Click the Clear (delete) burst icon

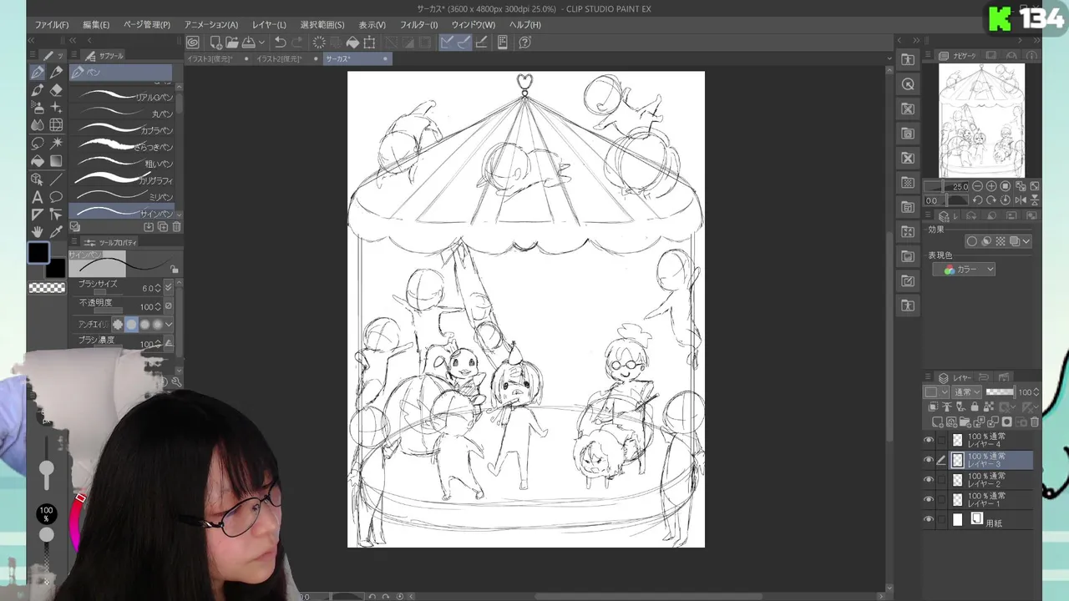pos(319,43)
